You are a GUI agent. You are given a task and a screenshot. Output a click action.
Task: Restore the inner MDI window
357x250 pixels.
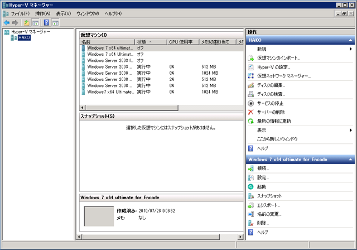click(x=345, y=13)
